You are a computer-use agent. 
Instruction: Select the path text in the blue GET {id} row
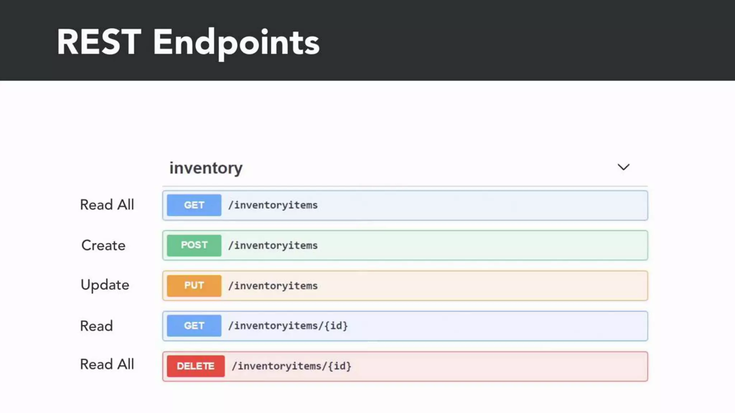pyautogui.click(x=288, y=326)
